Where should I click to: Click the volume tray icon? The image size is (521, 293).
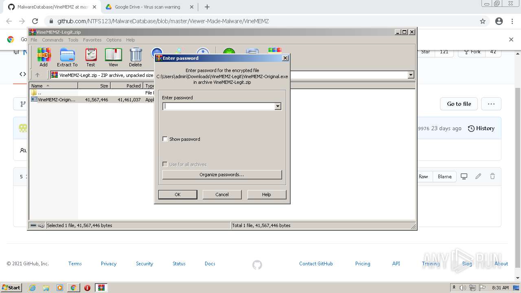coord(463,288)
